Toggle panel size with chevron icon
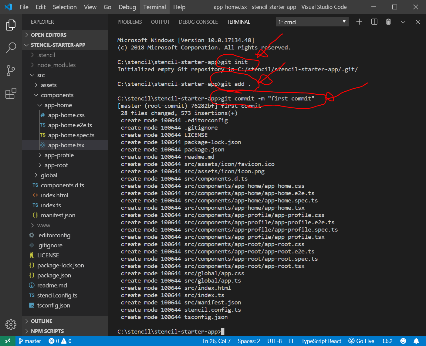This screenshot has width=426, height=346. pyautogui.click(x=403, y=22)
